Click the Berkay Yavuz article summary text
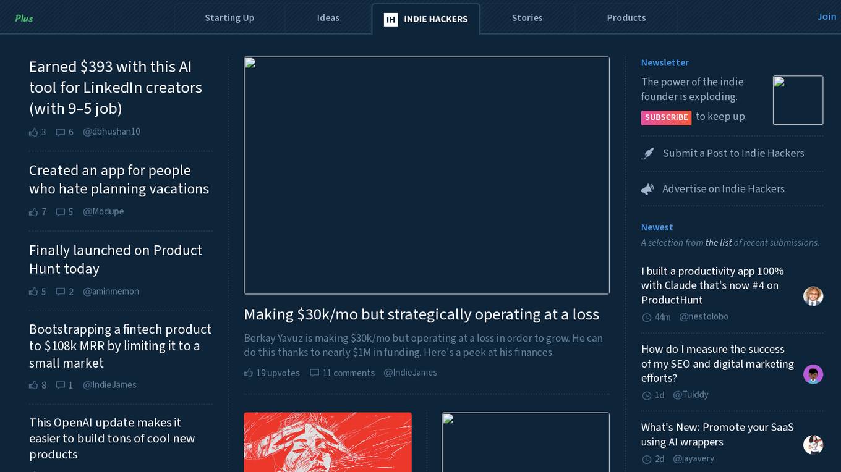The width and height of the screenshot is (841, 472). [424, 345]
